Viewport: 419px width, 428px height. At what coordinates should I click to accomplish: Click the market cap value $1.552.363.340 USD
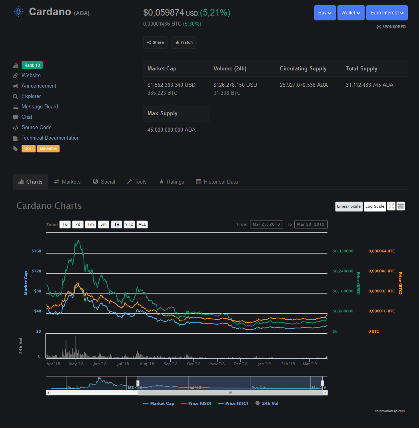[171, 85]
